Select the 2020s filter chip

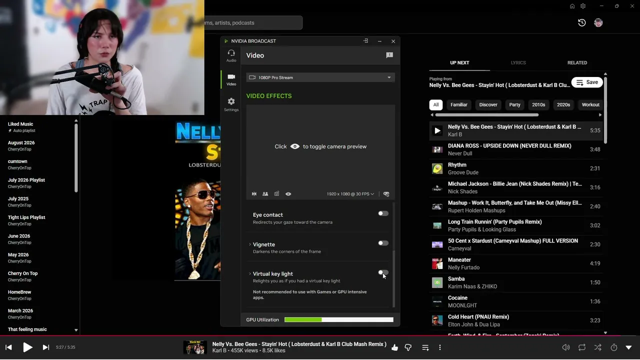pyautogui.click(x=563, y=105)
